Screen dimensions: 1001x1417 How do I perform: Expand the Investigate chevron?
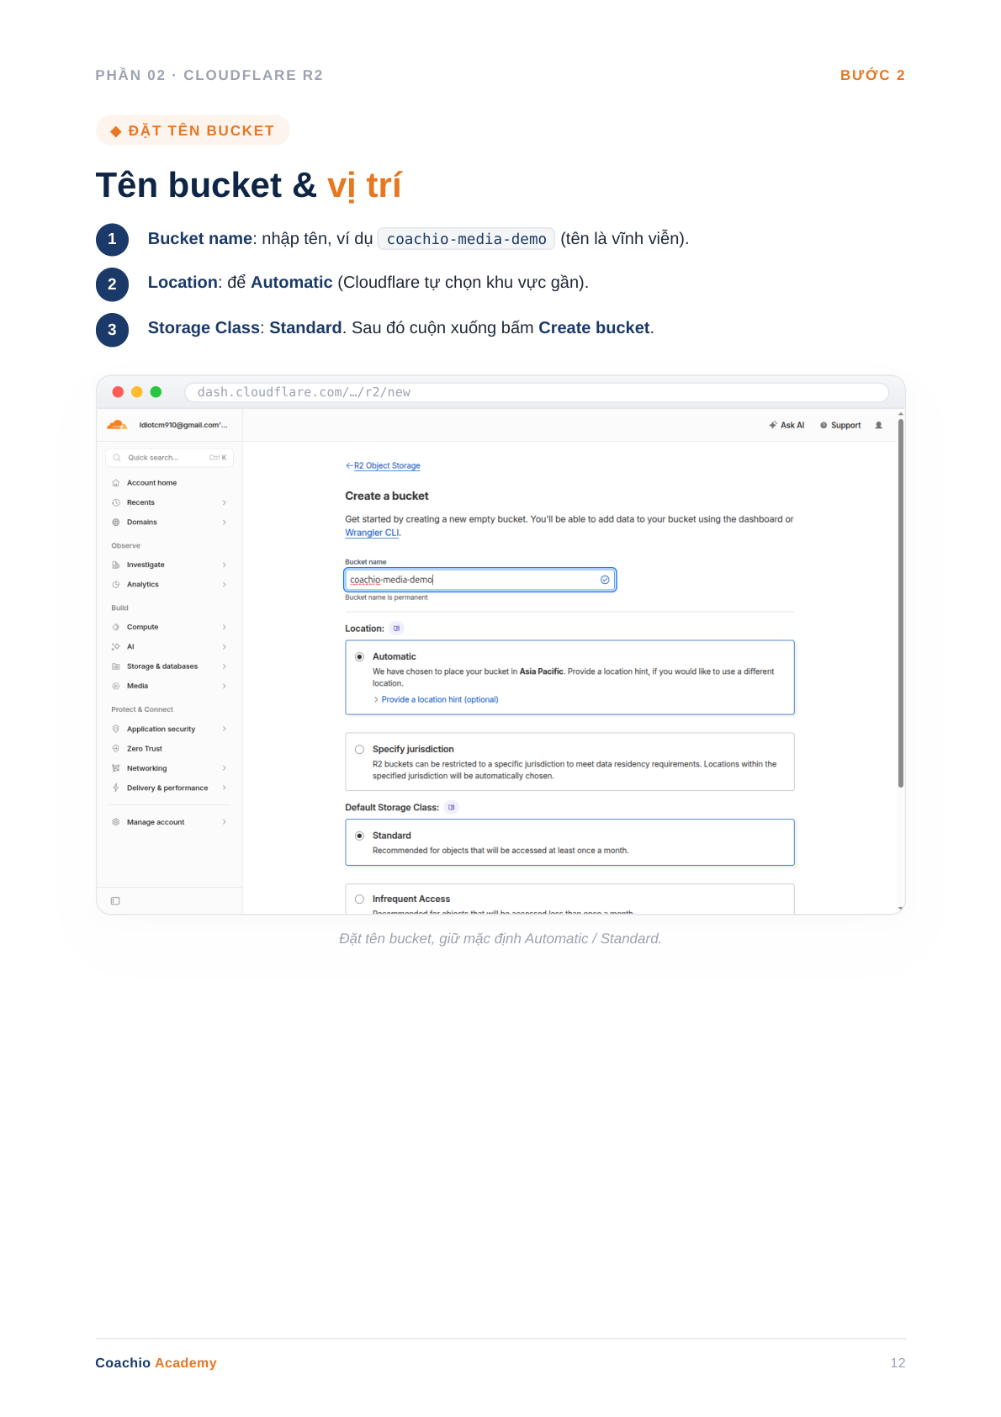225,565
